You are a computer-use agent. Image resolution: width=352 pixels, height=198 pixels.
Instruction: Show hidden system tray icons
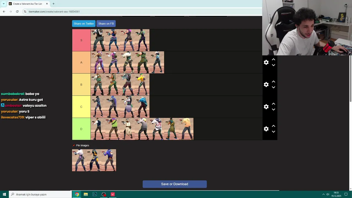pos(323,194)
